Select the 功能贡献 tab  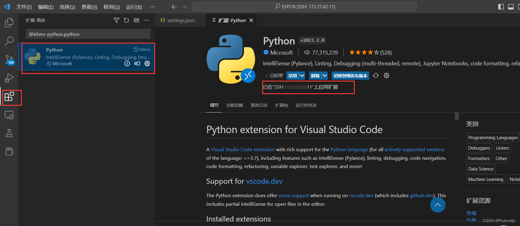coord(235,105)
